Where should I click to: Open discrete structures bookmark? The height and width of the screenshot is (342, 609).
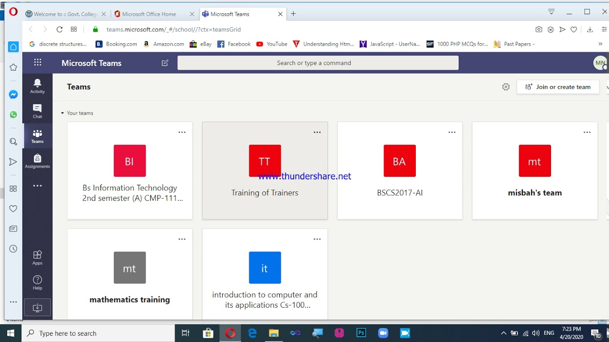tap(58, 44)
